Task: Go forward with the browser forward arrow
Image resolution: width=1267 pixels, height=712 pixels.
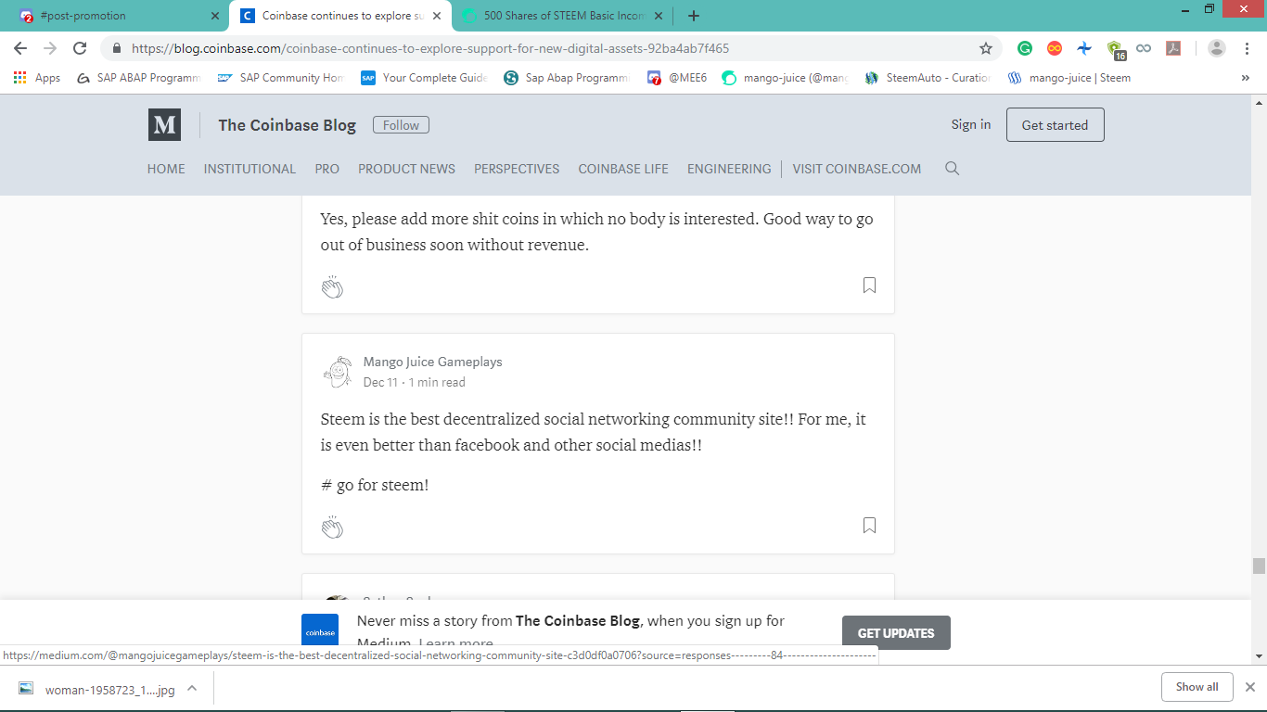Action: [x=50, y=48]
